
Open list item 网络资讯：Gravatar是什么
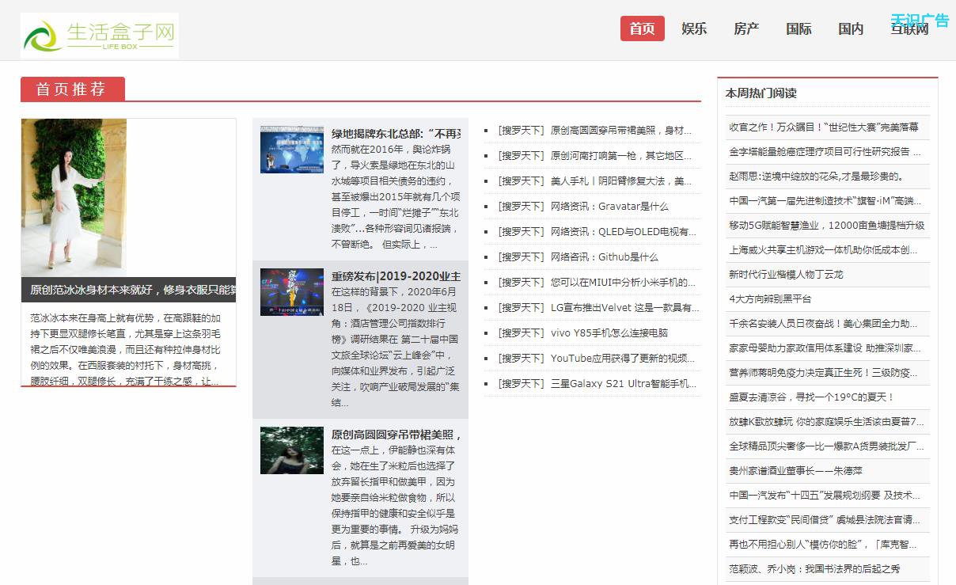point(609,206)
